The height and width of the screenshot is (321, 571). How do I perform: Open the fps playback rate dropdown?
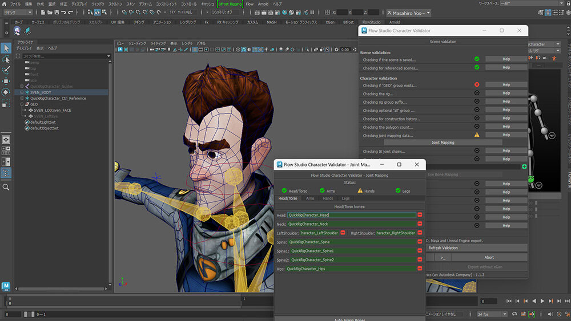tap(492, 314)
